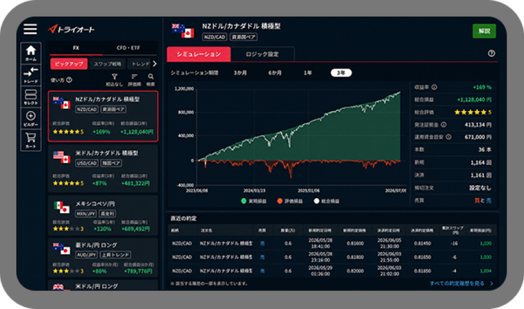Click the US/Canada flag icon in list
This screenshot has height=309, width=524.
click(x=62, y=157)
